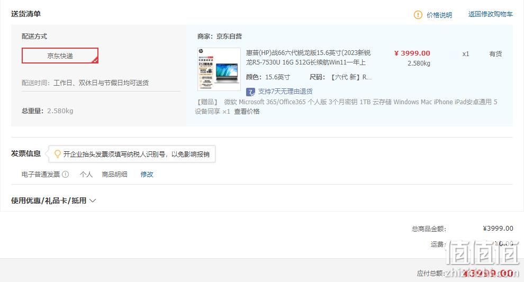This screenshot has width=524, height=282.
Task: Click the 商品明细 invoice content text
Action: coord(114,174)
